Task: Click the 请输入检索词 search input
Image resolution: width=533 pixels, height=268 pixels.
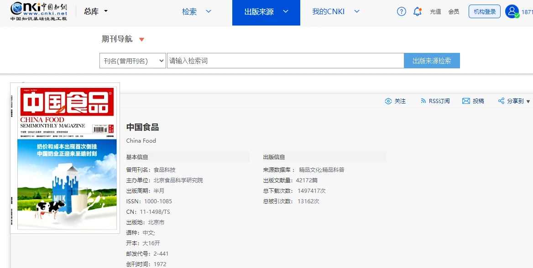Action: point(286,61)
